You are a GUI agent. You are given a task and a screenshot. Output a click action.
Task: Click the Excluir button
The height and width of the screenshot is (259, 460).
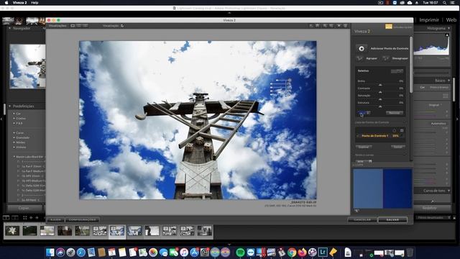398,147
